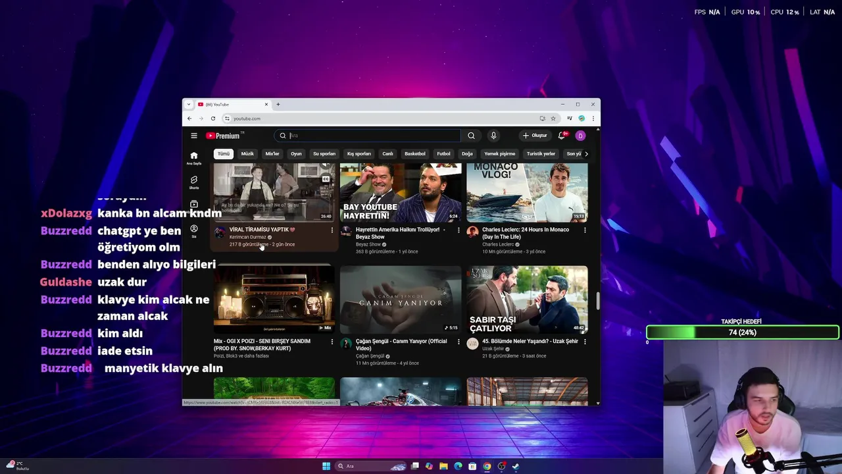Open the Uzak Şehir channel name link
The width and height of the screenshot is (842, 474).
coord(493,349)
